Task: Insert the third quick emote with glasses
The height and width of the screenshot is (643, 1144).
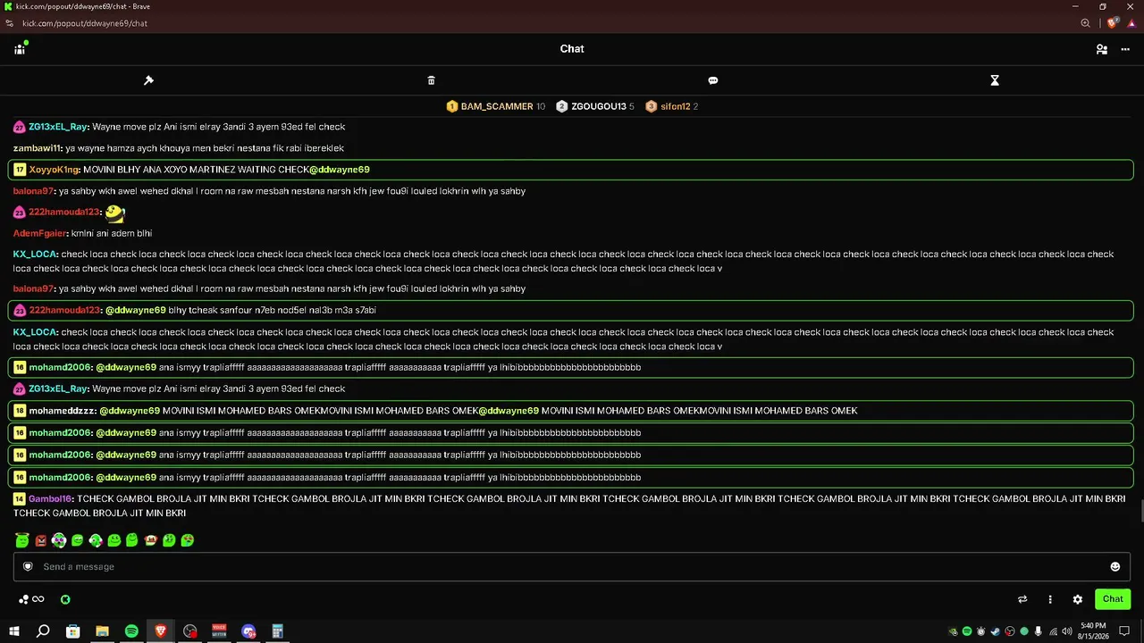Action: point(59,540)
